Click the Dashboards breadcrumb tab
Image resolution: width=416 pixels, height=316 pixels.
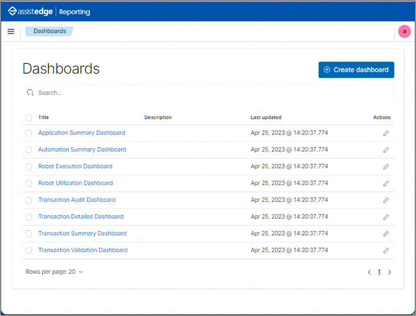click(x=50, y=31)
